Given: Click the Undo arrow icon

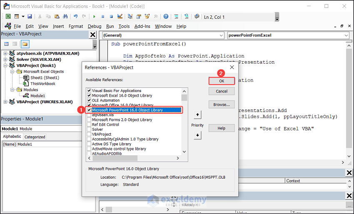Looking at the screenshot, I should click(x=76, y=17).
